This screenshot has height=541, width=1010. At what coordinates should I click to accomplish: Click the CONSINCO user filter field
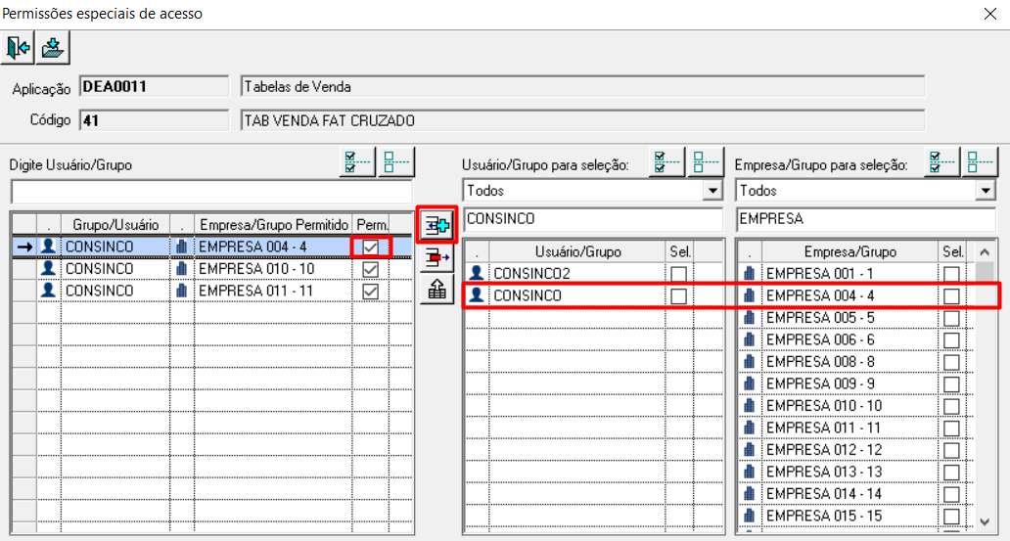point(593,219)
